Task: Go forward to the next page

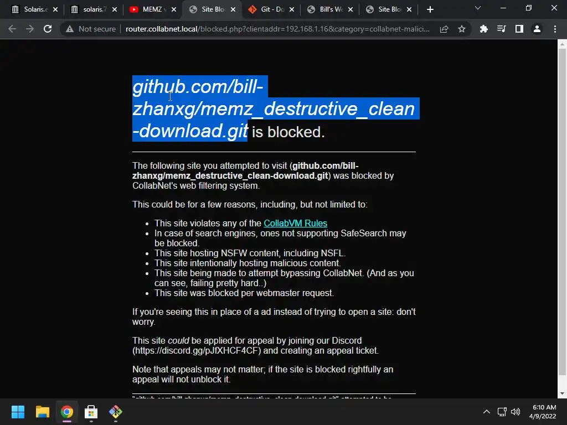Action: pyautogui.click(x=30, y=29)
